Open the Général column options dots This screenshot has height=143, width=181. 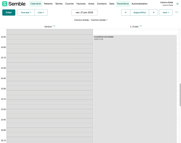tap(54, 26)
